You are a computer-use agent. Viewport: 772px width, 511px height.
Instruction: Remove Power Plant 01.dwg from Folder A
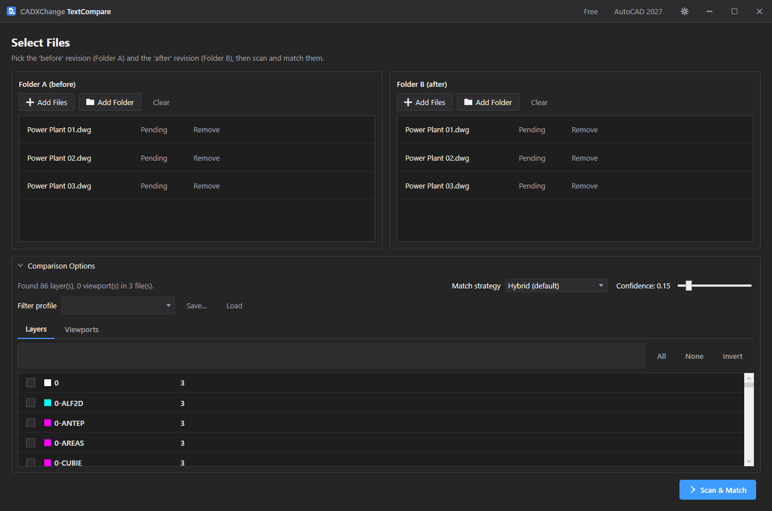coord(207,130)
